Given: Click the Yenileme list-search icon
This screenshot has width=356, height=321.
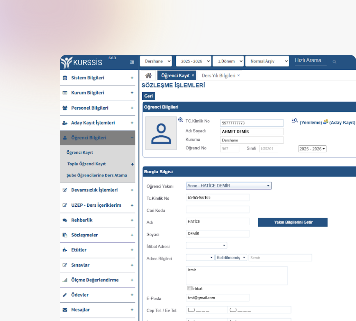Looking at the screenshot, I should 295,121.
